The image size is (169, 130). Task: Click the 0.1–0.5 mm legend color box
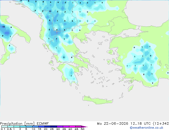click(x=5, y=127)
